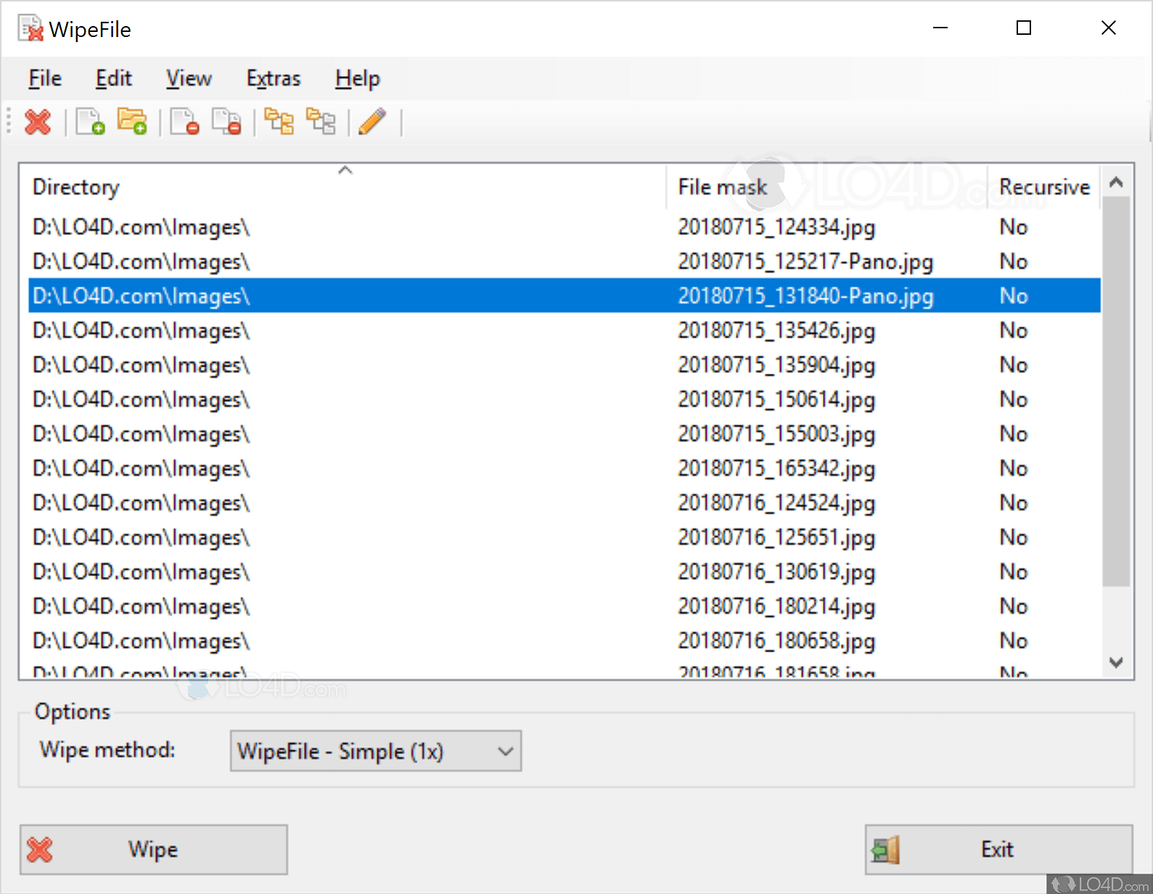This screenshot has height=894, width=1153.
Task: Click the add file toolbar icon
Action: click(91, 122)
